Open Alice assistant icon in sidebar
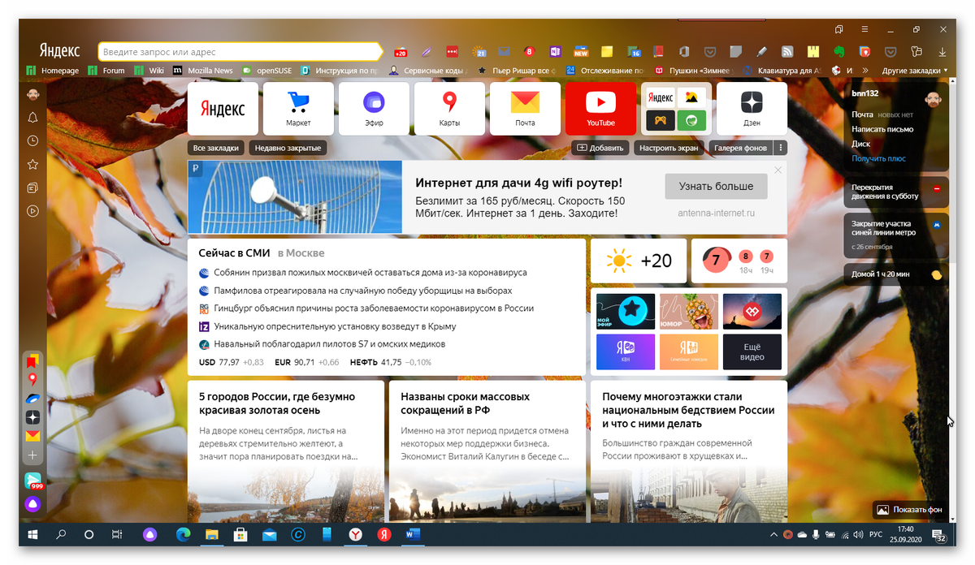Viewport: 975px width, 565px height. (x=32, y=503)
